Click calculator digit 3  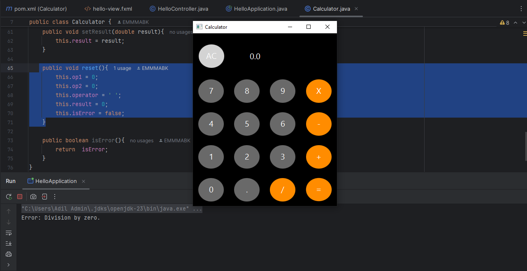pyautogui.click(x=283, y=157)
